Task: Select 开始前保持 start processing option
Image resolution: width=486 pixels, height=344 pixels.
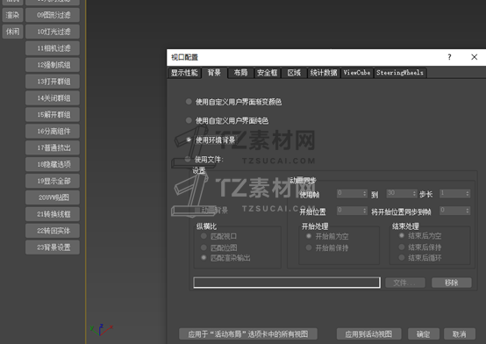Action: coord(309,247)
